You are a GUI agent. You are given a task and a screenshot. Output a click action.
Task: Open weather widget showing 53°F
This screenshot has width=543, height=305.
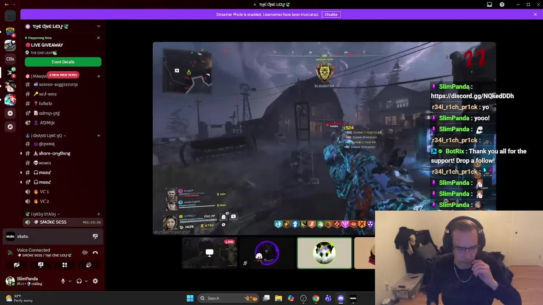point(19,298)
